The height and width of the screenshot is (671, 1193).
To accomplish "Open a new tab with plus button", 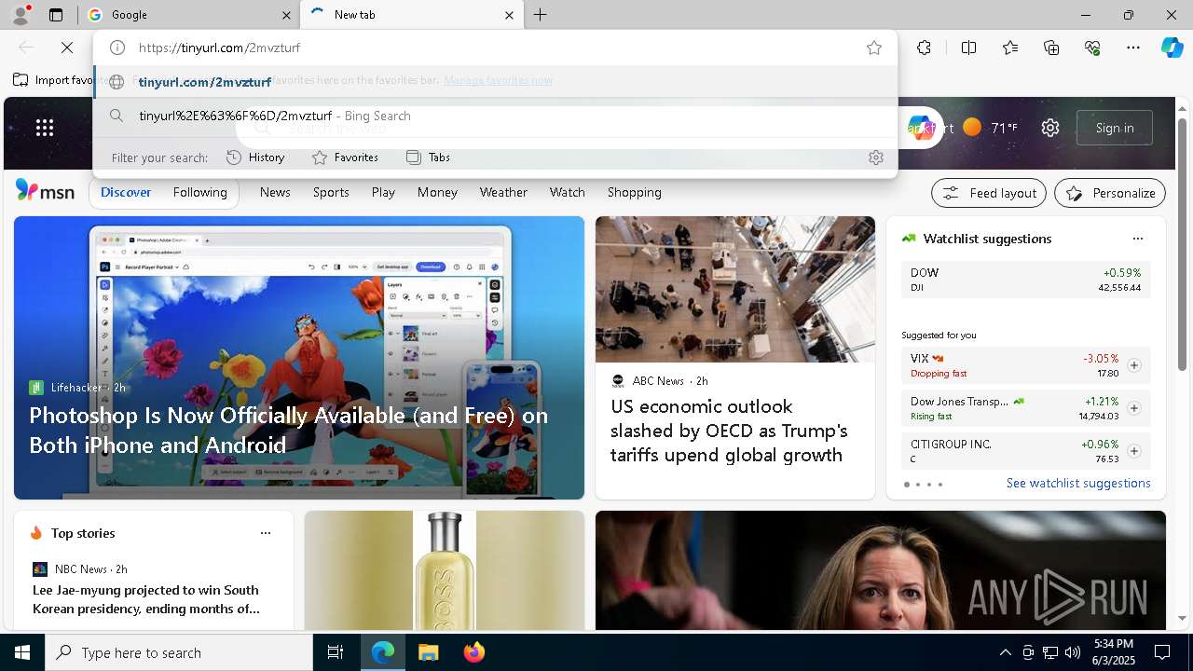I will pos(540,15).
